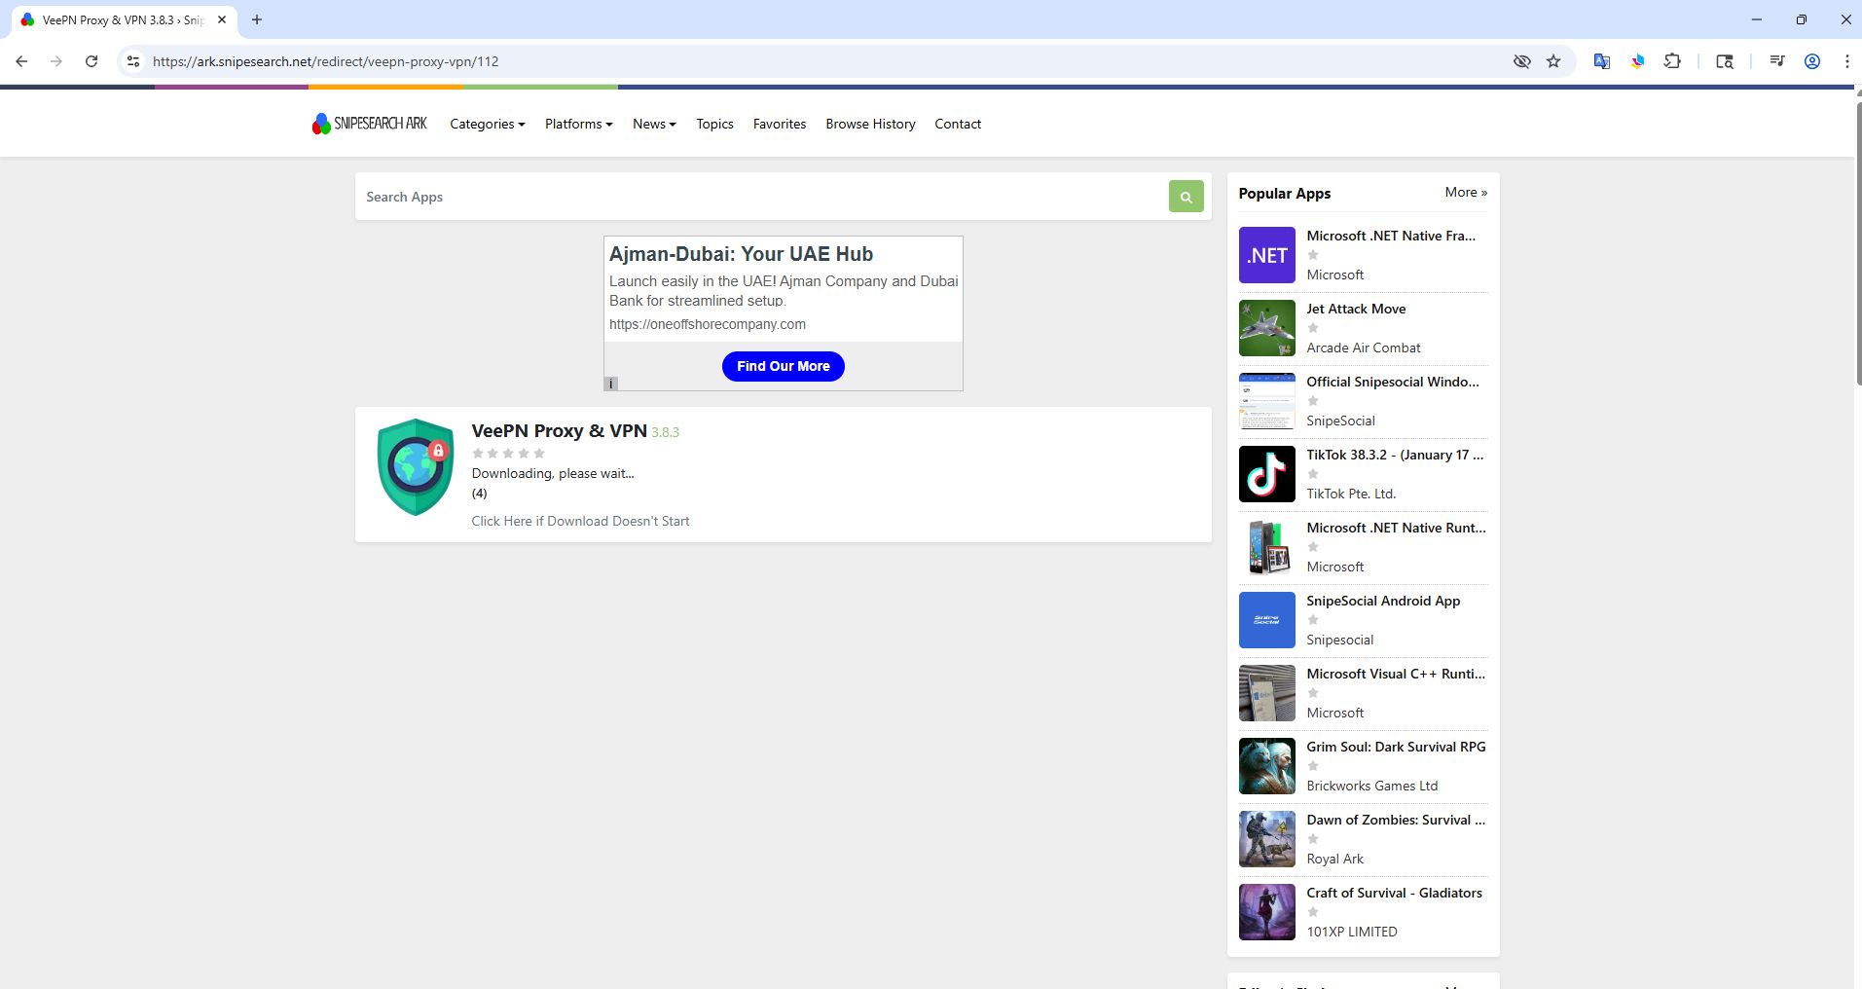Open a new browser tab
Image resolution: width=1862 pixels, height=989 pixels.
[x=257, y=19]
